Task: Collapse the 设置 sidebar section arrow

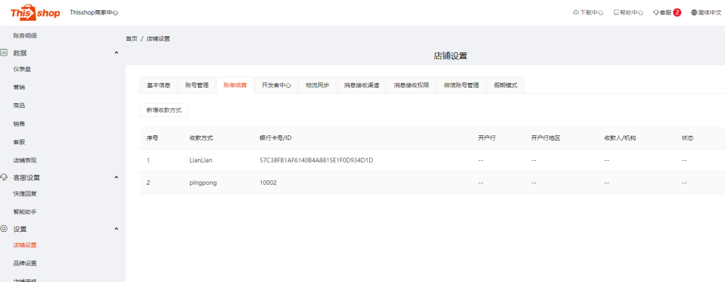Action: [117, 228]
